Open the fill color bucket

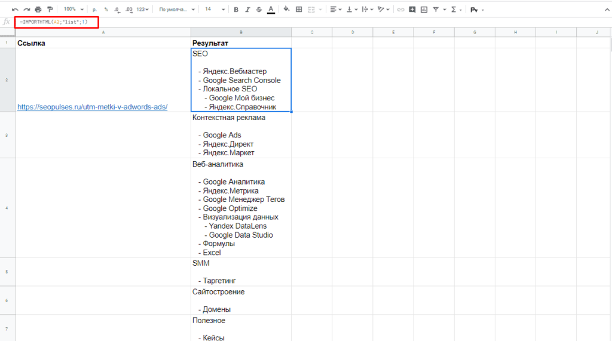point(286,10)
